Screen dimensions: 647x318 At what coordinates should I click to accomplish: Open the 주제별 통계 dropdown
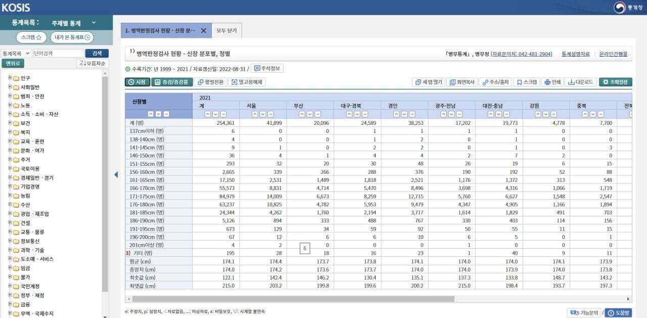click(x=73, y=23)
